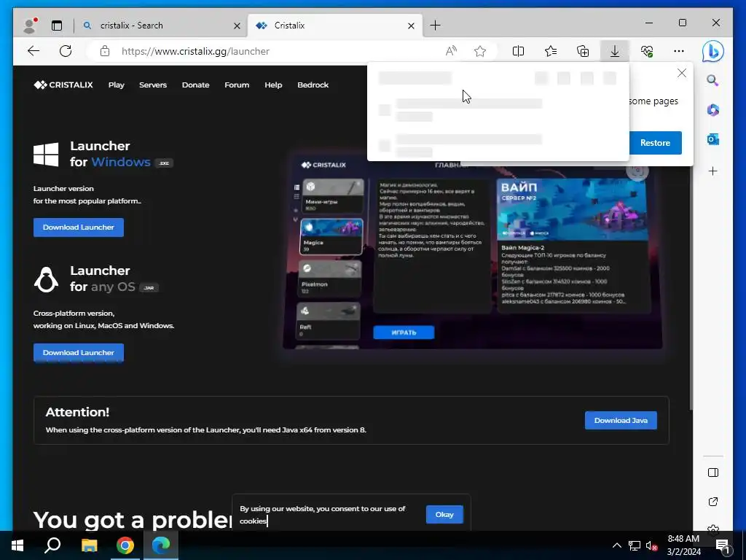
Task: Open sidebar Search icon
Action: point(712,80)
